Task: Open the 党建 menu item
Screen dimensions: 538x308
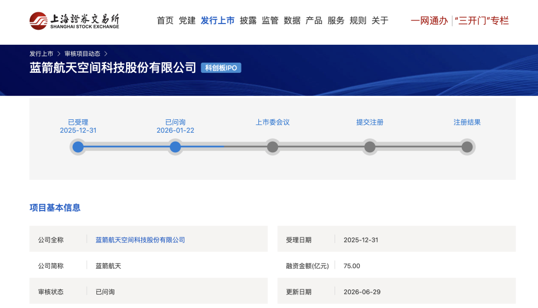Action: (187, 21)
